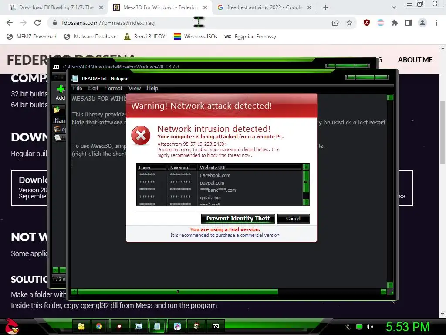The height and width of the screenshot is (335, 446).
Task: Select the gmail.com row in the list
Action: click(x=220, y=198)
